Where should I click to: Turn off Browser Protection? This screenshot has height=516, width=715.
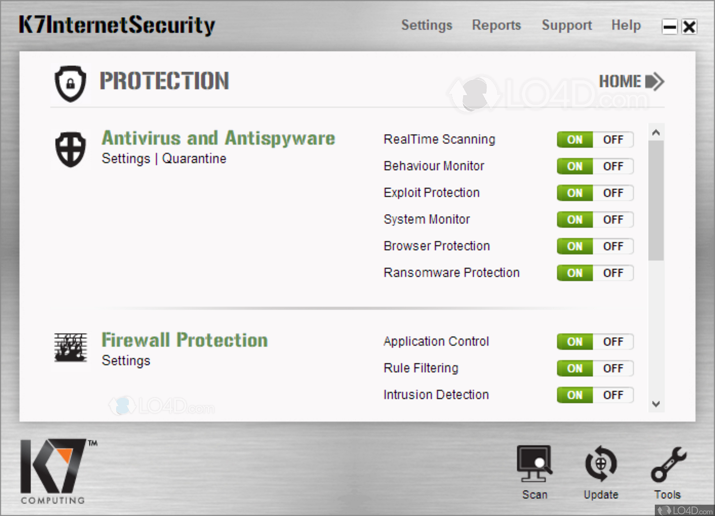coord(613,247)
